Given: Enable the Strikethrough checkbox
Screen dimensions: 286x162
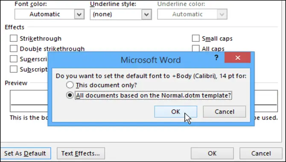Looking at the screenshot, I should [x=14, y=38].
